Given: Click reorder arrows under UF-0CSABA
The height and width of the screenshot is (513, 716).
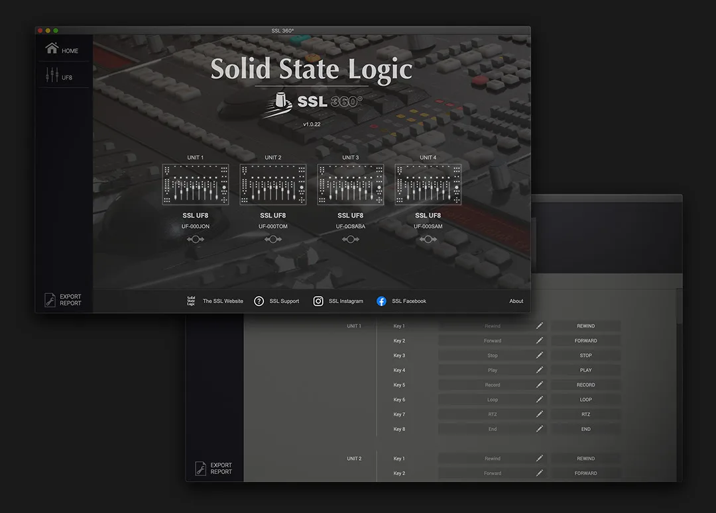Looking at the screenshot, I should [x=351, y=239].
